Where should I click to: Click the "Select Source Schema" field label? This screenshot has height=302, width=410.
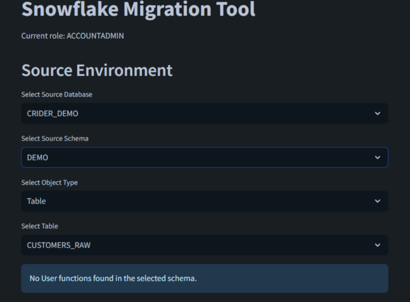click(x=54, y=138)
